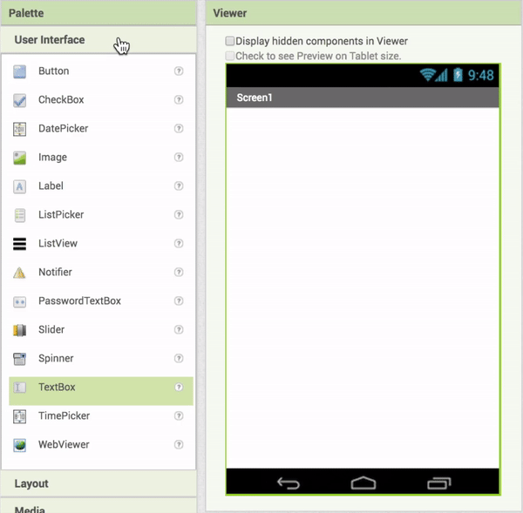Collapse the User Interface palette section
523x513 pixels.
coord(98,40)
